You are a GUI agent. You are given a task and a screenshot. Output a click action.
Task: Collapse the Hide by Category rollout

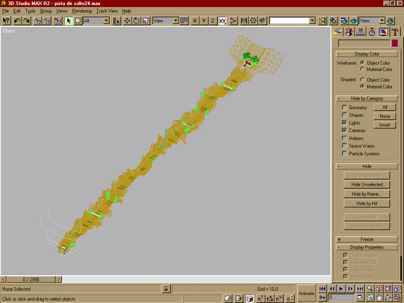pos(367,98)
